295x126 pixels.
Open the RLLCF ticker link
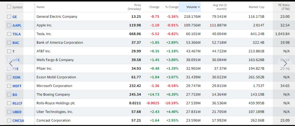pyautogui.click(x=17, y=103)
